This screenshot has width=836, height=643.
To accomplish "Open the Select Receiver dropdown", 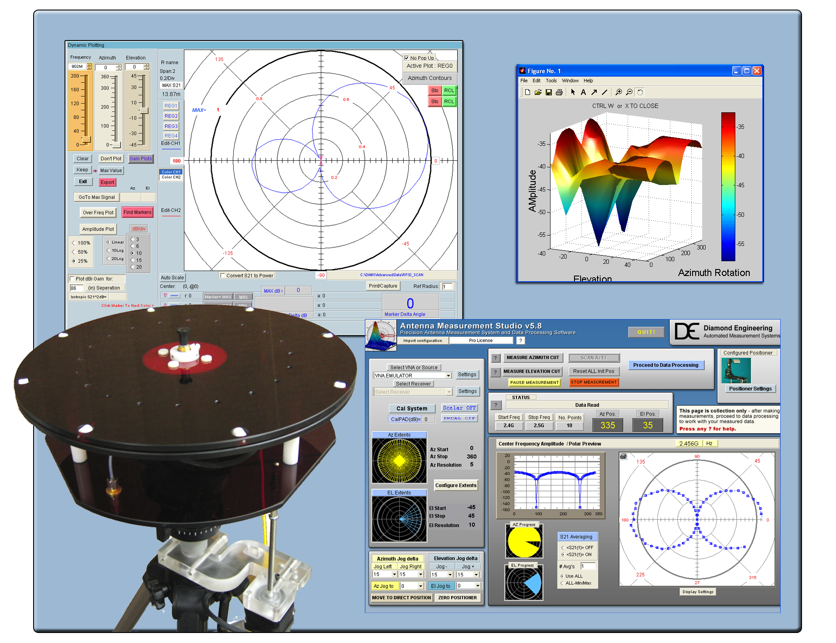I will coord(449,392).
